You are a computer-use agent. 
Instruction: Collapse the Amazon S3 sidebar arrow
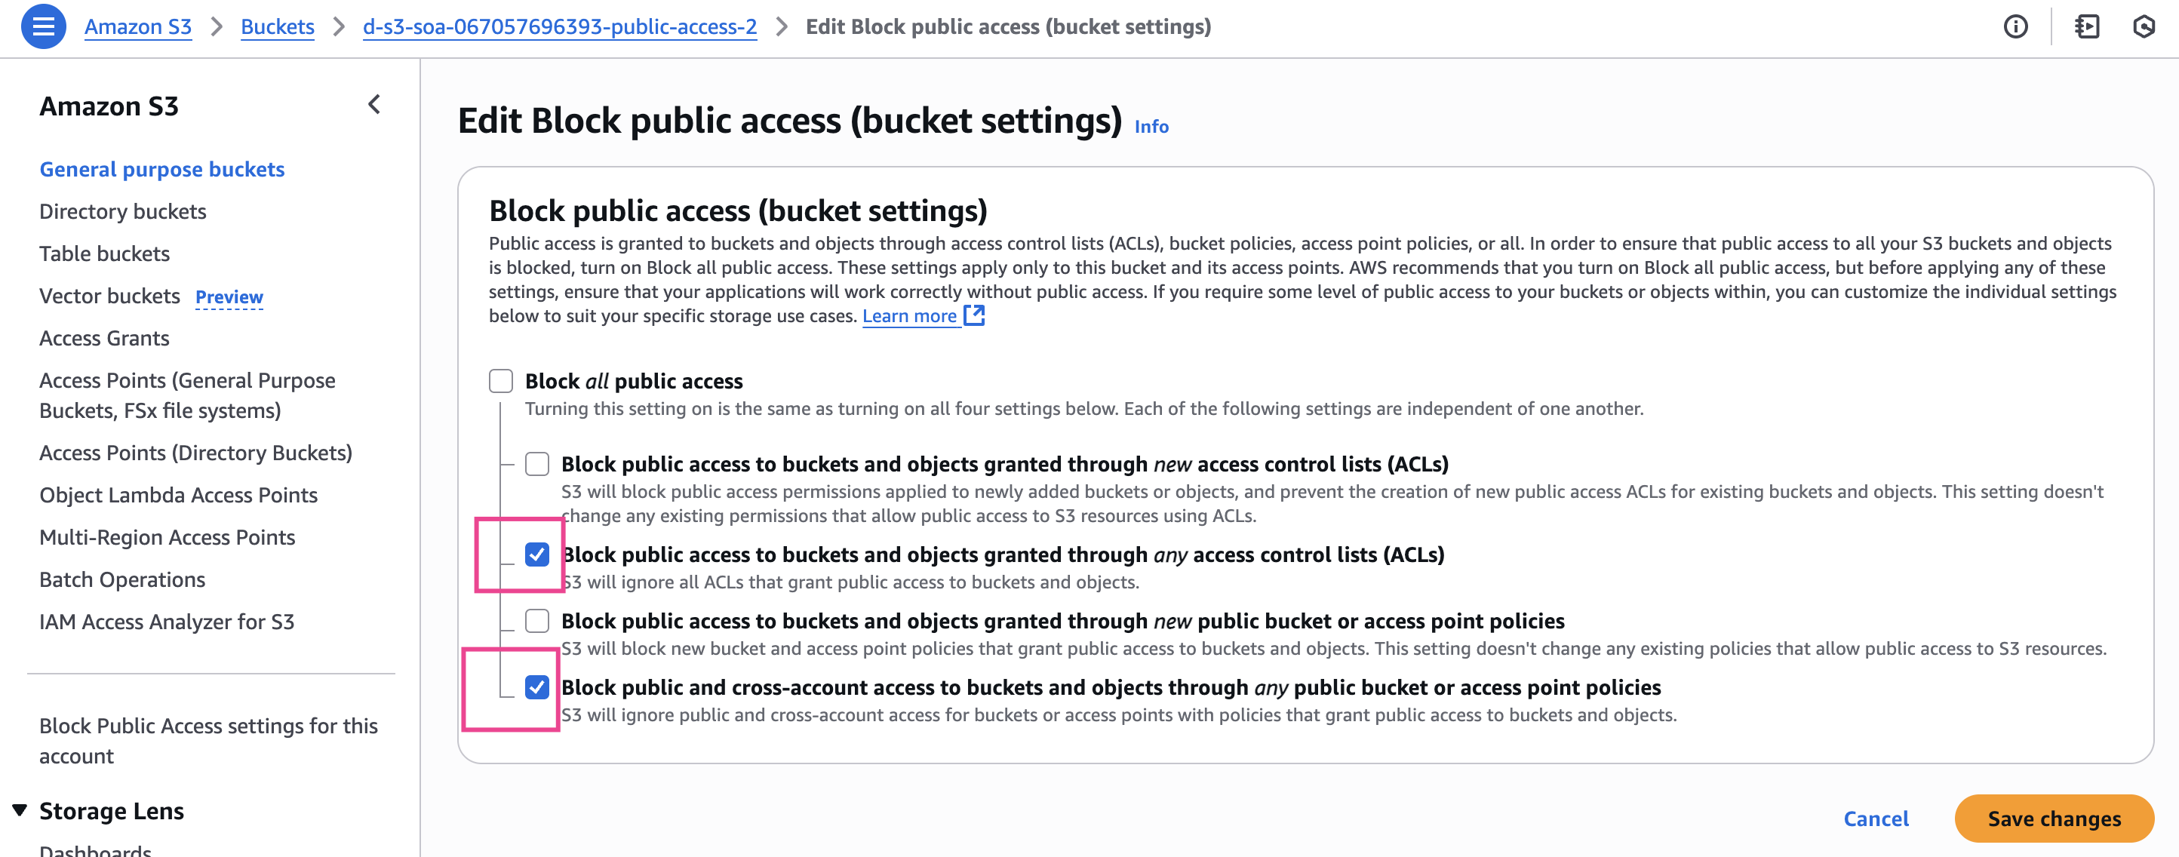point(374,105)
